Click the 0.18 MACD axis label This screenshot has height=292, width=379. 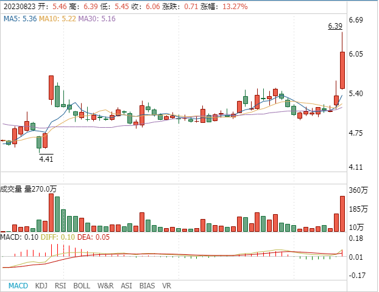[x=356, y=238]
